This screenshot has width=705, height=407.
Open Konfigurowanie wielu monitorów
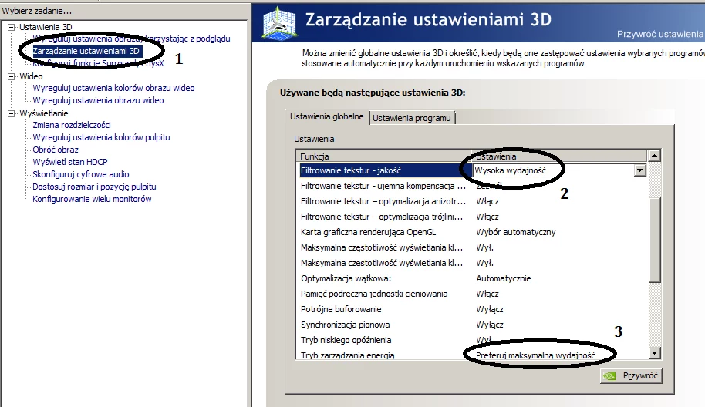[x=92, y=199]
